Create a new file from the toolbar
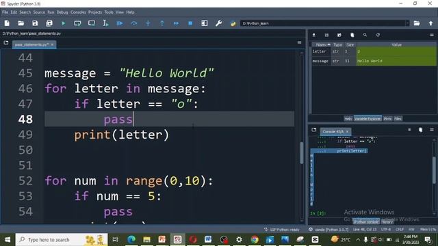This screenshot has width=438, height=246. pyautogui.click(x=7, y=23)
